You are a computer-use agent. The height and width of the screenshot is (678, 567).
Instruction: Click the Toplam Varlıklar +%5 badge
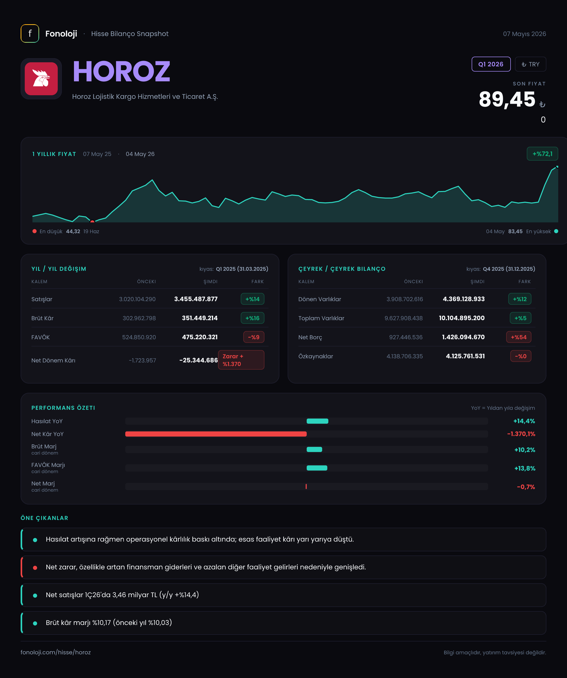[x=520, y=318]
